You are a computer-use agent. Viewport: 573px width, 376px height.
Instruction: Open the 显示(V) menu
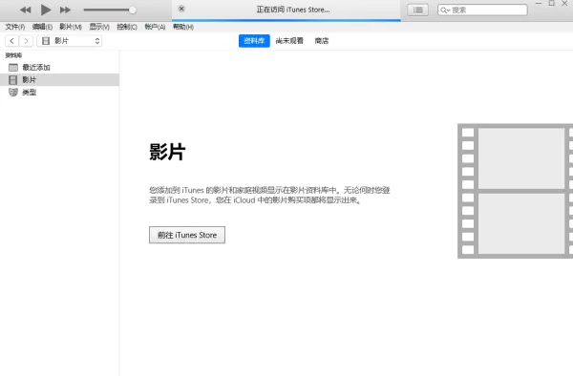tap(99, 27)
